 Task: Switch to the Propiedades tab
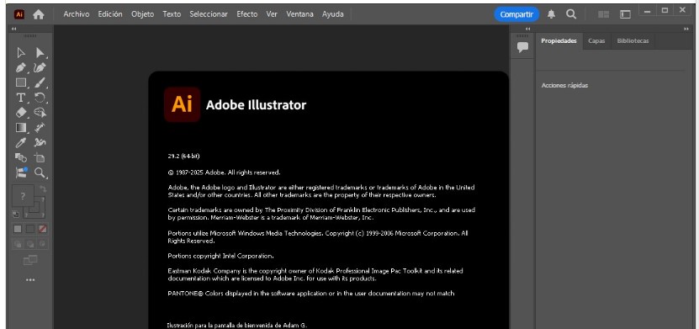click(559, 41)
